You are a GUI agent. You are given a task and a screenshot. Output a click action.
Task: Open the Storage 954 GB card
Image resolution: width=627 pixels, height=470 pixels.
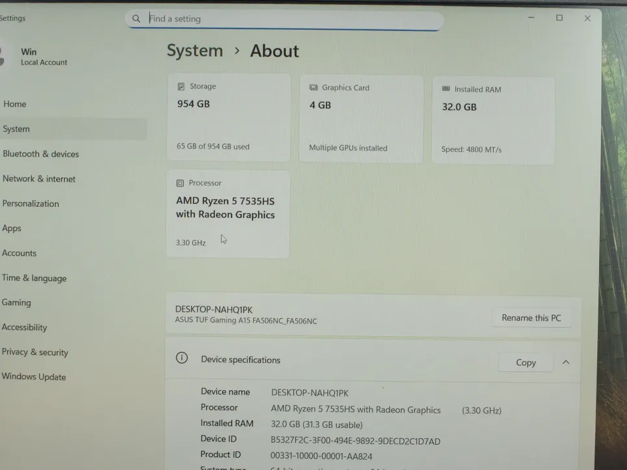(228, 117)
